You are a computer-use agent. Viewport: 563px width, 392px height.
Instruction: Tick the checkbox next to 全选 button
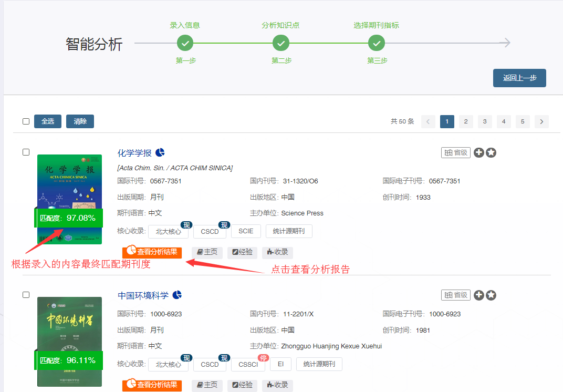(26, 121)
